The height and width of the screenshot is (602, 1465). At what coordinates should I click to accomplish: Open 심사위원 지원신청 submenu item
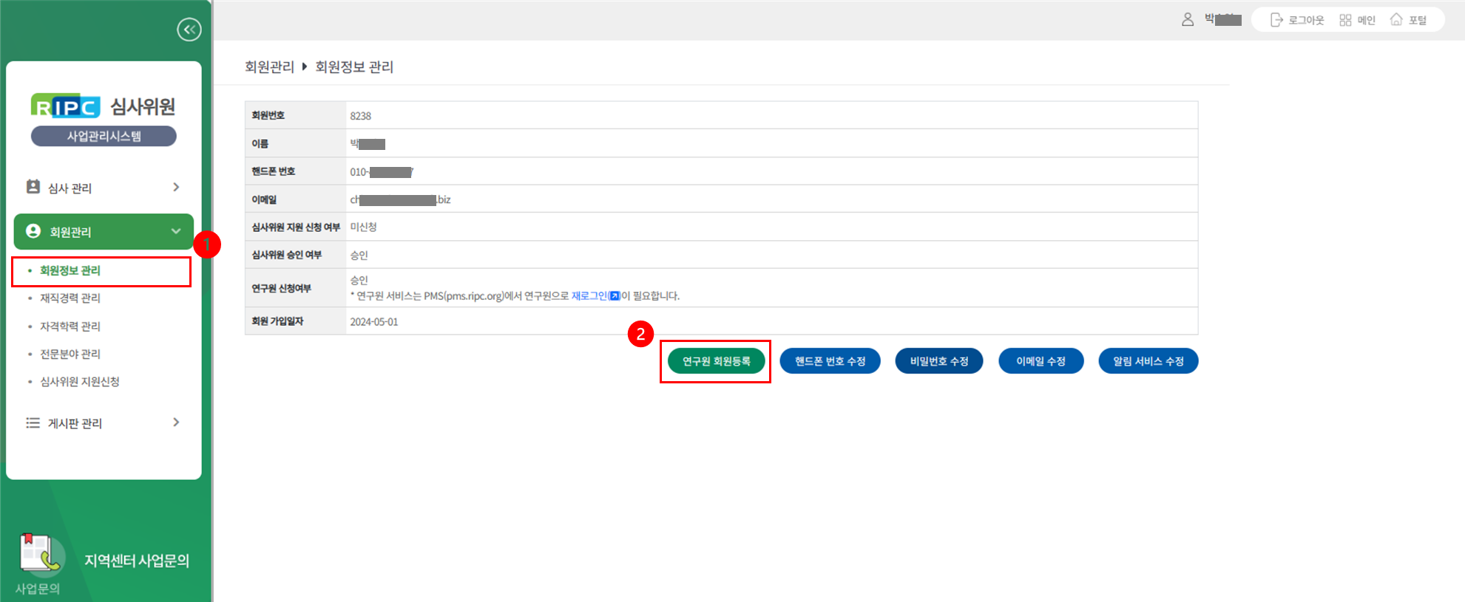point(80,382)
